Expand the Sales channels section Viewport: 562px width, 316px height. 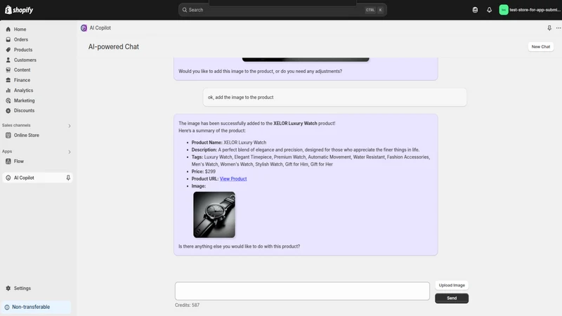tap(70, 126)
